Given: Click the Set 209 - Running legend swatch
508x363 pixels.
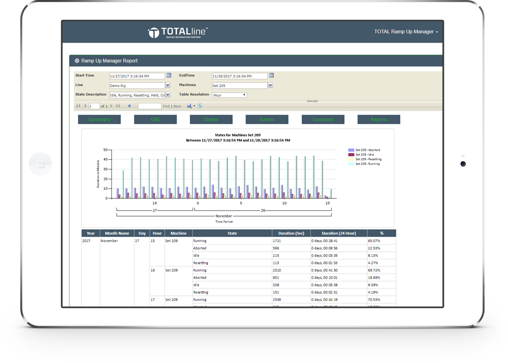Looking at the screenshot, I should pos(351,164).
